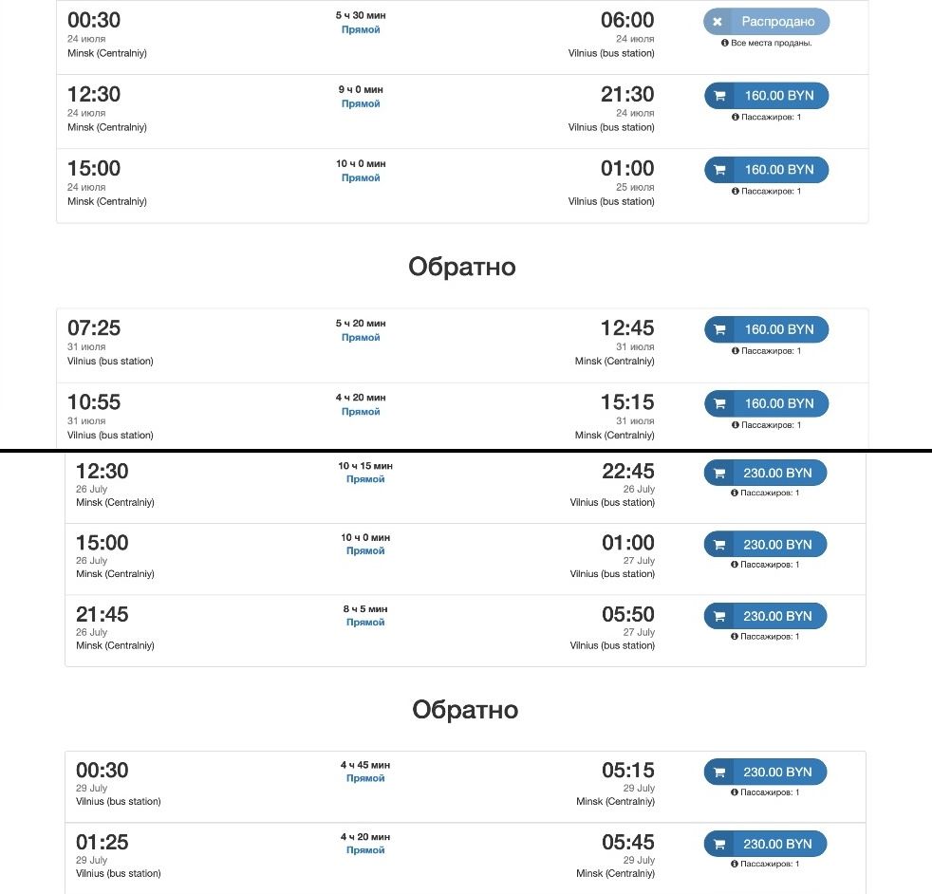Viewport: 932px width, 894px height.
Task: Open Прямой link for 10 ч 15 мин trip
Action: tap(365, 479)
